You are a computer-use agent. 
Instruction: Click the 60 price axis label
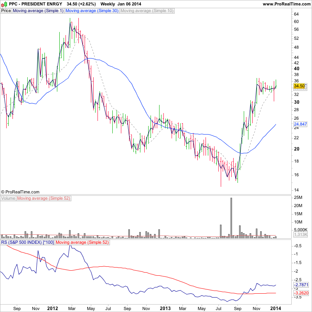click(296, 22)
